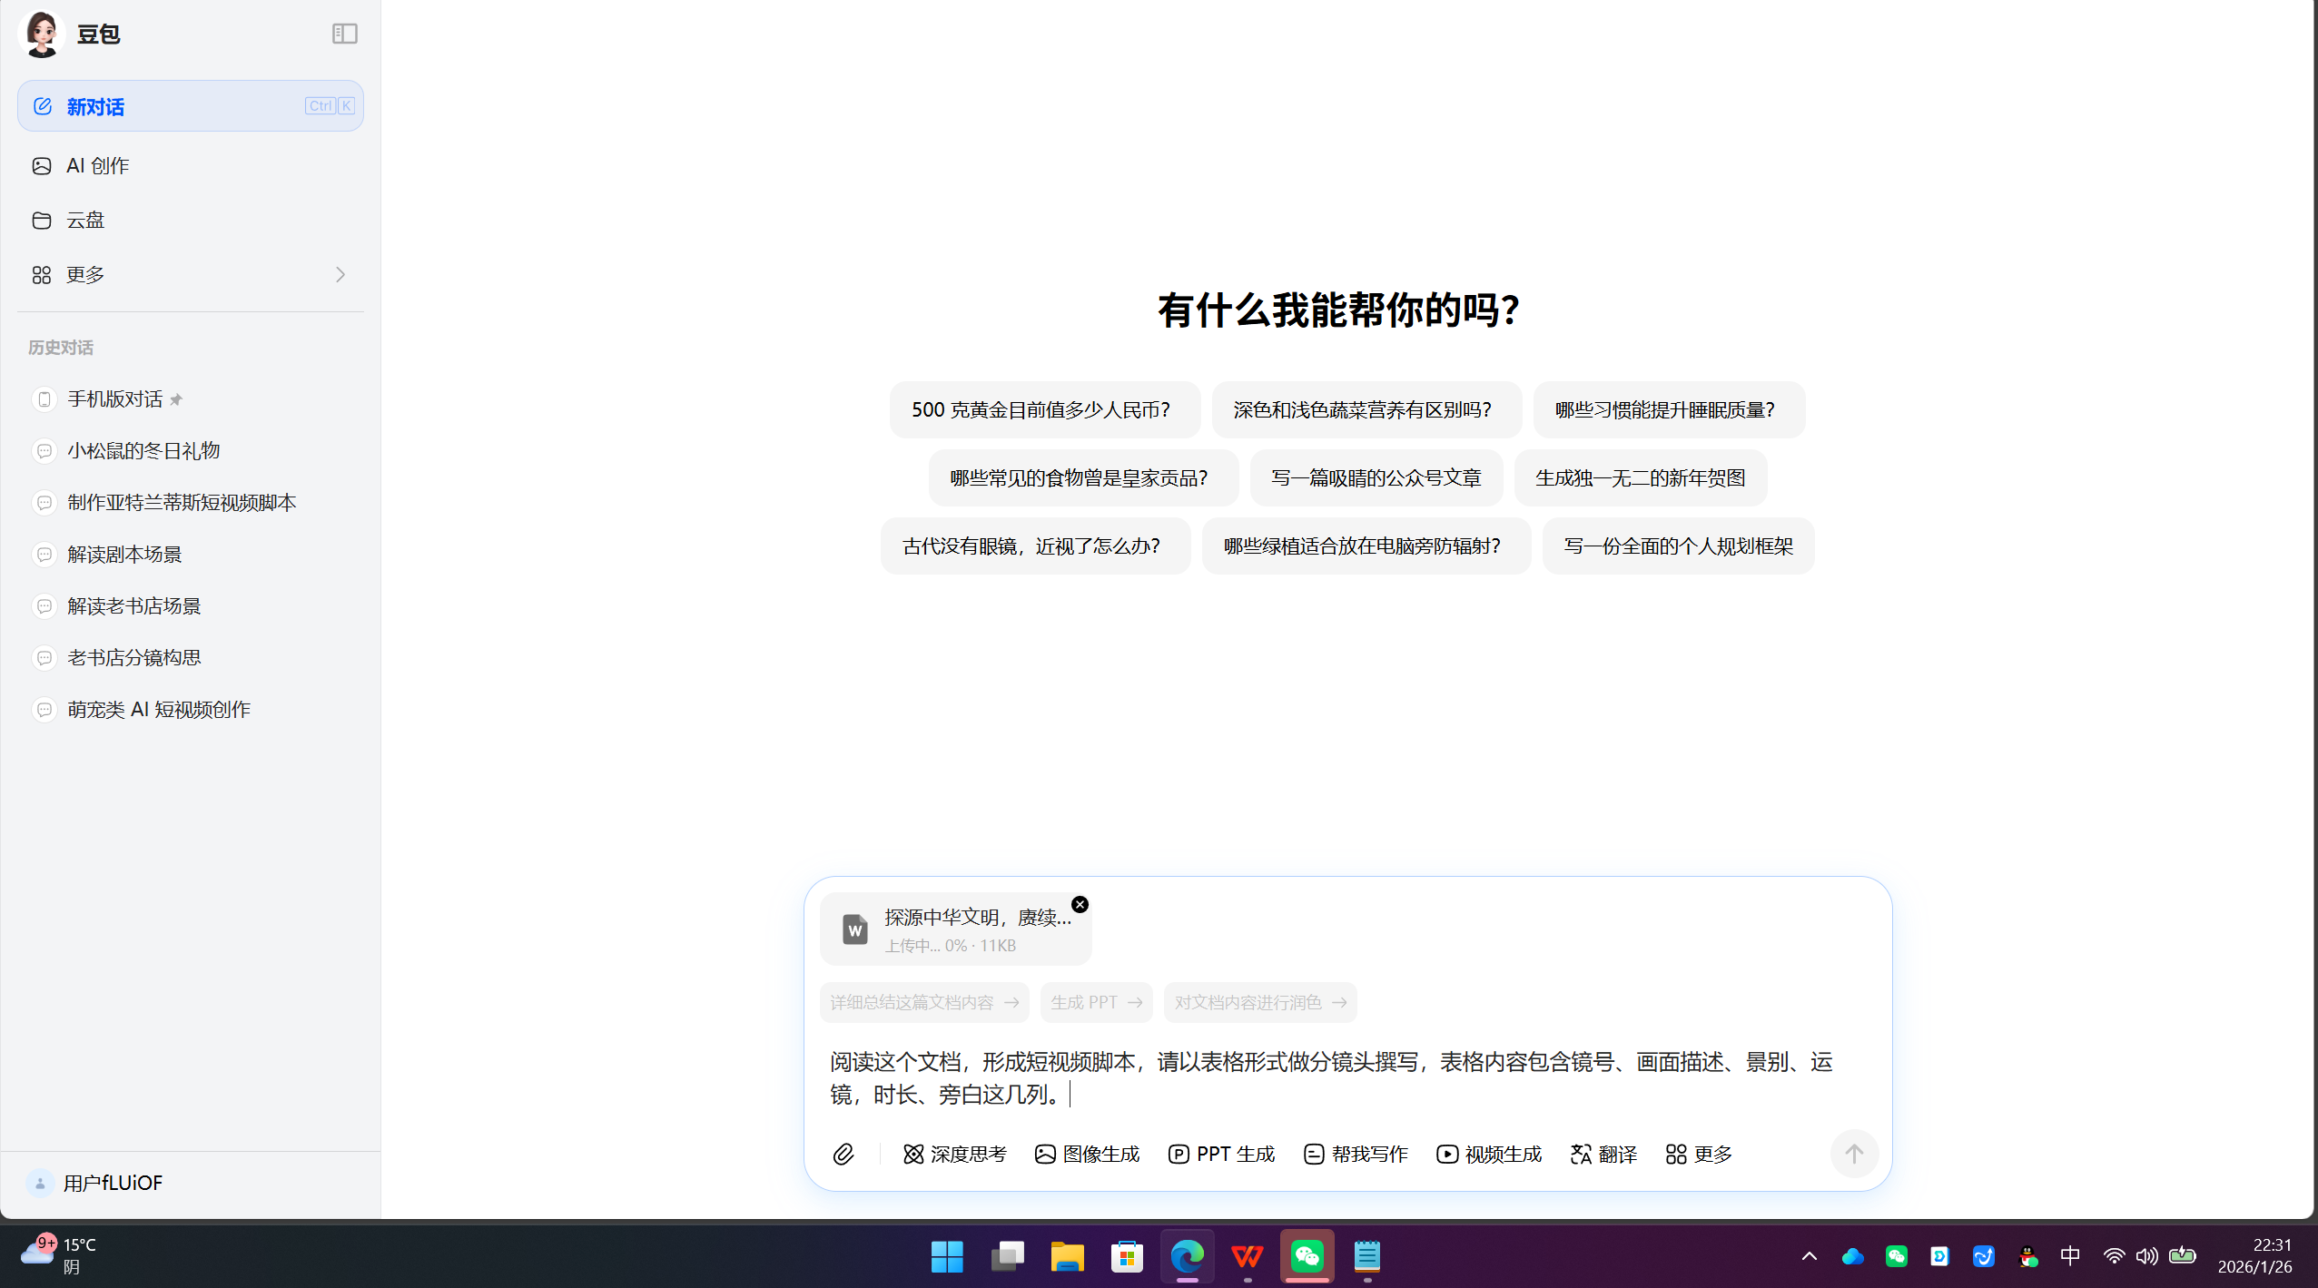Image resolution: width=2318 pixels, height=1288 pixels.
Task: Click the 详细总结这篇文档内容 quick action
Action: 923,1002
